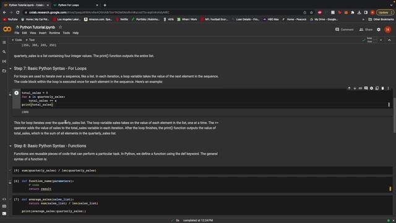Open a new browser tab

pyautogui.click(x=105, y=5)
